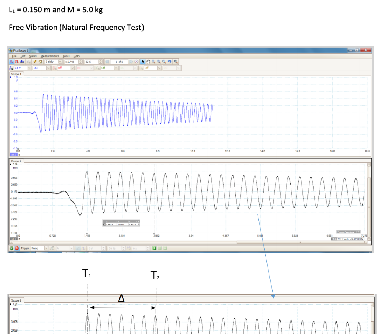Open the Measurements menu
Image resolution: width=392 pixels, height=334 pixels.
49,56
